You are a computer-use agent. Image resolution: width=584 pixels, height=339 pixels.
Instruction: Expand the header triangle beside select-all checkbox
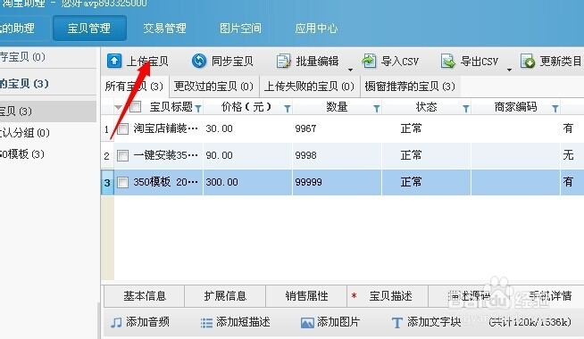[119, 108]
